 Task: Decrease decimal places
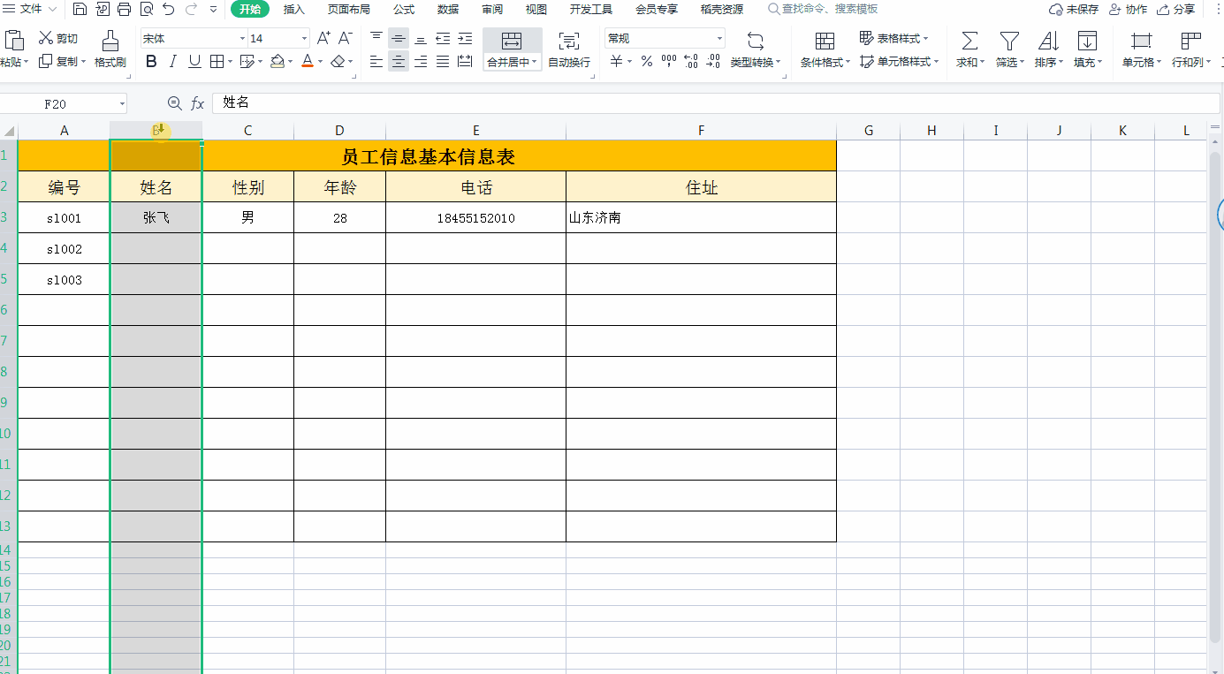tap(713, 62)
